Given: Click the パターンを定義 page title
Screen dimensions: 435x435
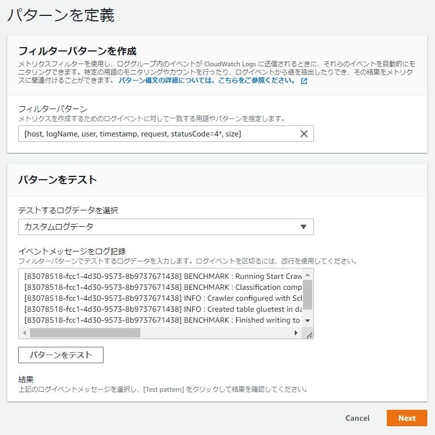Looking at the screenshot, I should pos(61,15).
